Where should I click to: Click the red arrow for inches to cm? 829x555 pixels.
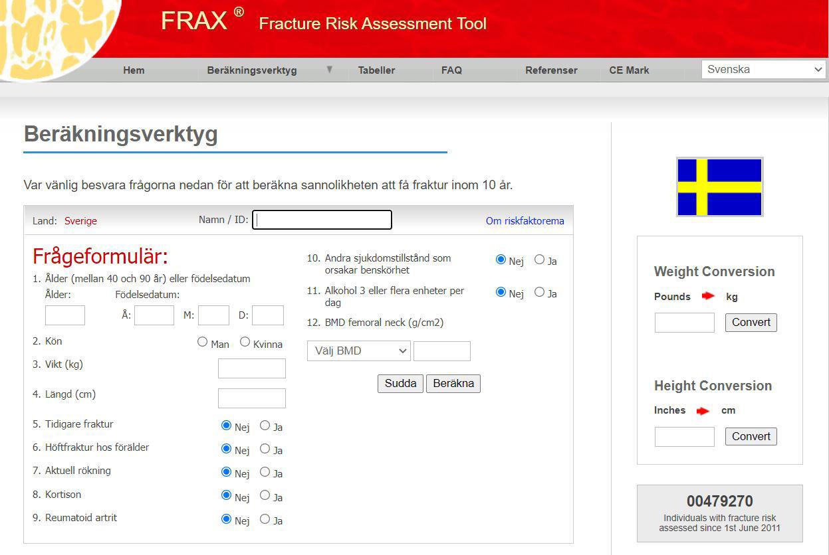(x=703, y=411)
